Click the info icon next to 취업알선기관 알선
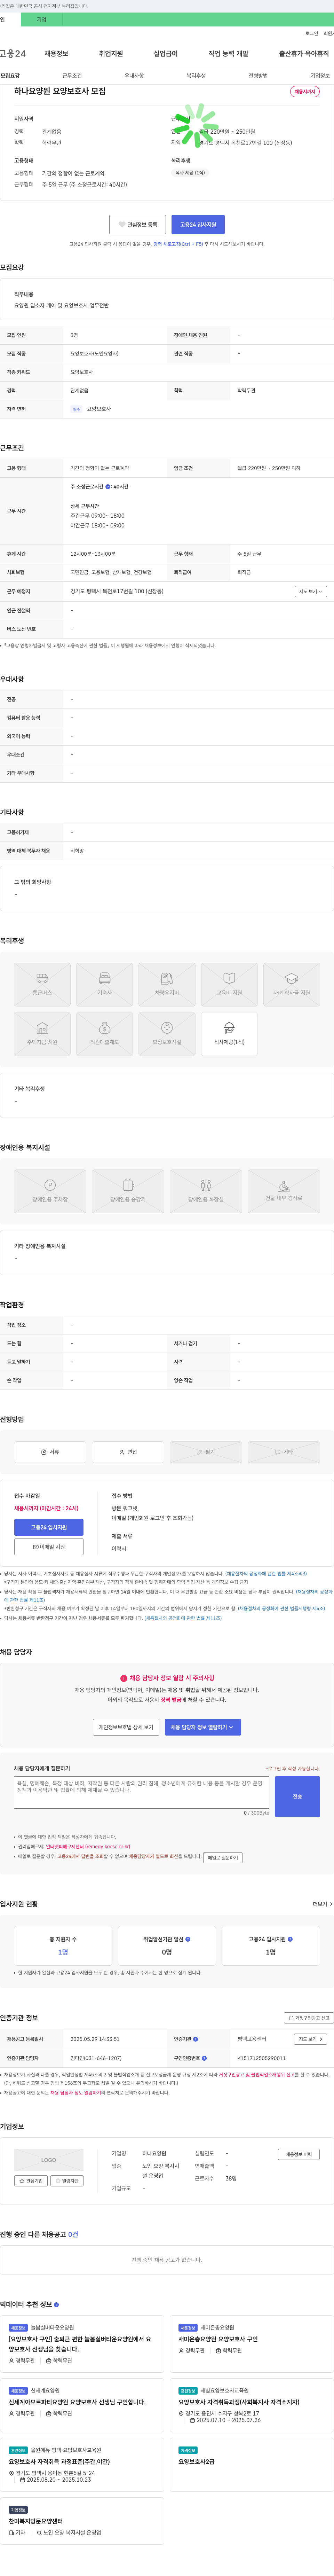Image resolution: width=334 pixels, height=2576 pixels. [188, 1939]
